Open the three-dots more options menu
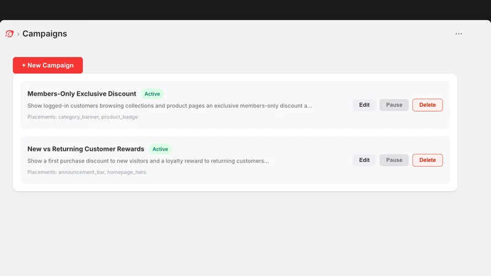 [458, 34]
